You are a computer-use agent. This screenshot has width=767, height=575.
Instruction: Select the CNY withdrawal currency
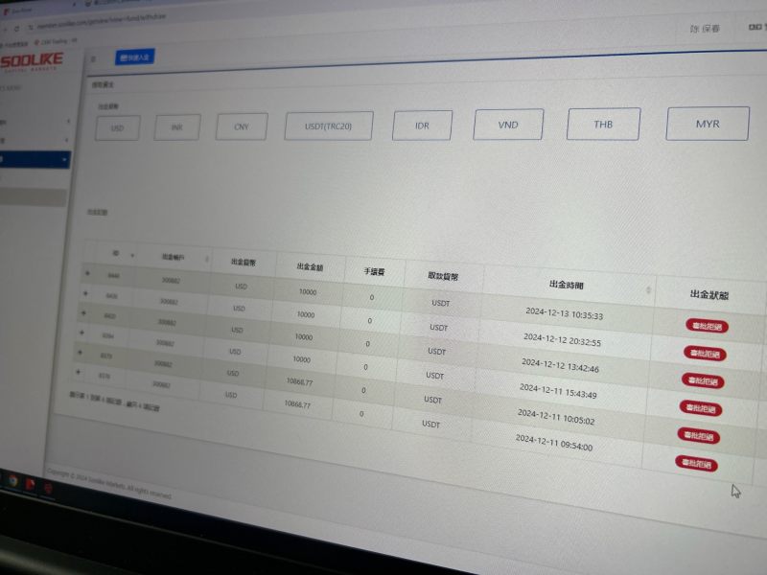coord(242,126)
